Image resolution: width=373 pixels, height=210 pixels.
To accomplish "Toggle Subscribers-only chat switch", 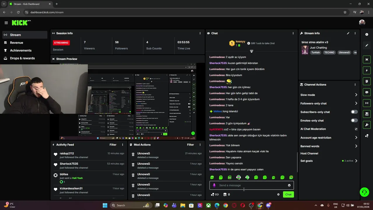I will click(x=354, y=112).
